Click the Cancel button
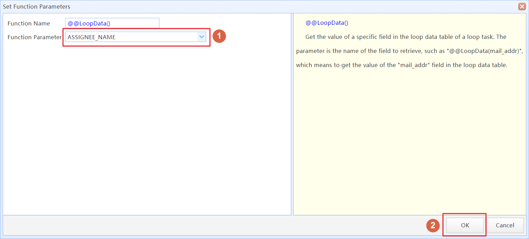Viewport: 529px width, 239px height. point(505,225)
